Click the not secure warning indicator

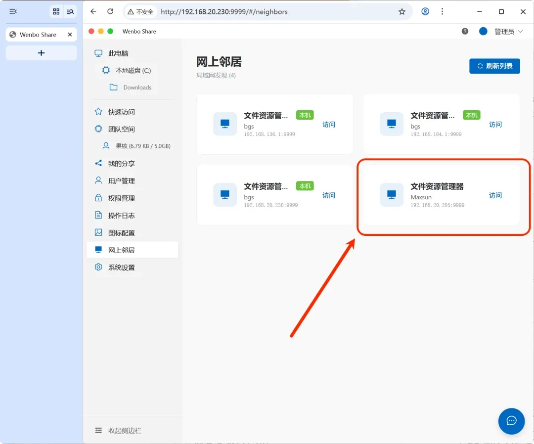(140, 12)
